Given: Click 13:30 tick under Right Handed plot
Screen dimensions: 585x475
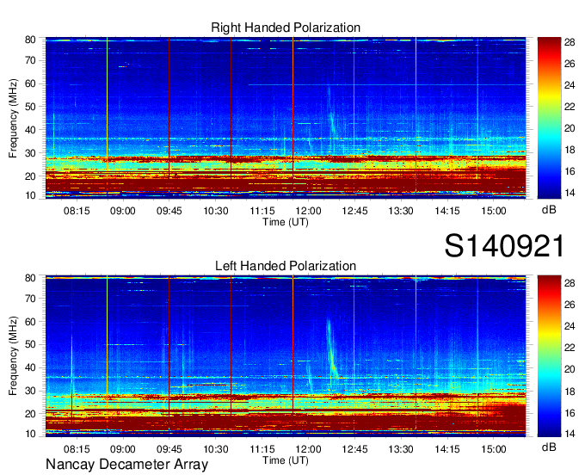Looking at the screenshot, I should pyautogui.click(x=401, y=211).
